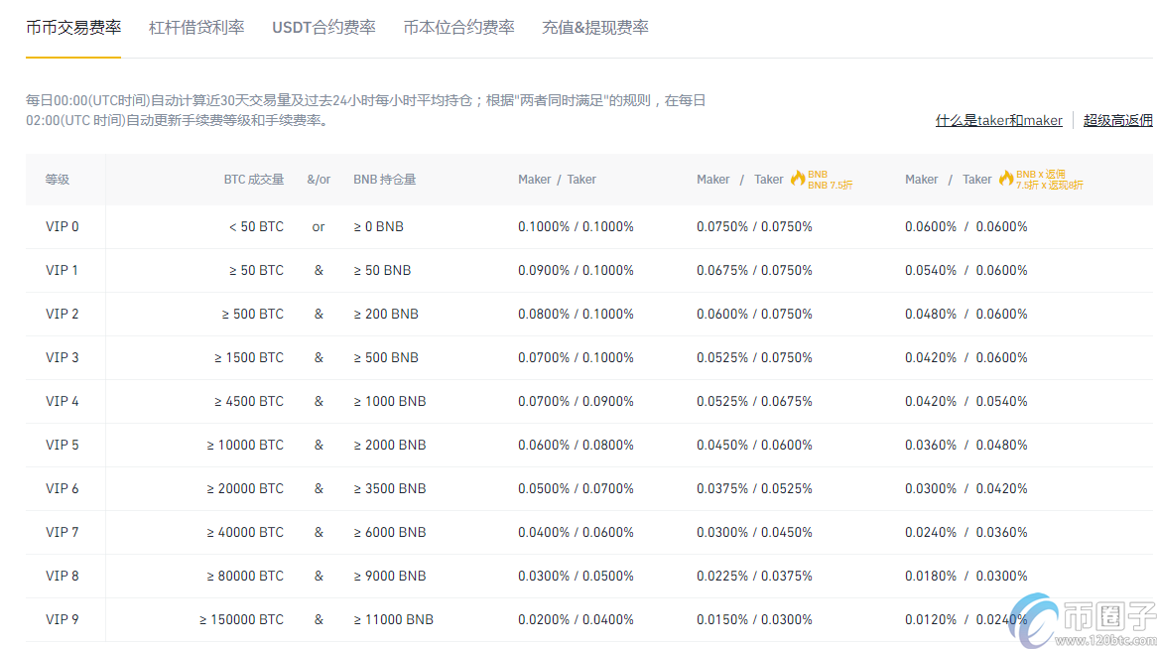Click the &/or column header

coord(319,179)
